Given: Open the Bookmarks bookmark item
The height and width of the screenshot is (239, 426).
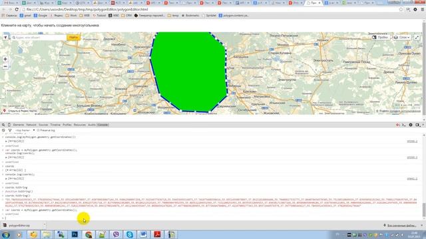Looking at the screenshot, I should click(190, 15).
